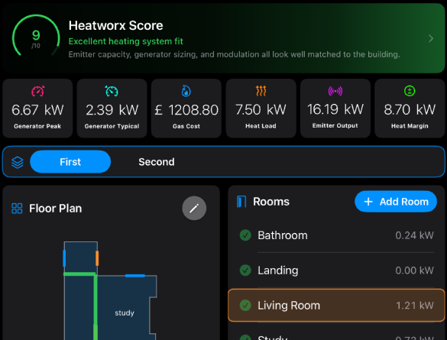This screenshot has height=340, width=447.
Task: Open Heatworx Score details via the chevron
Action: point(431,38)
